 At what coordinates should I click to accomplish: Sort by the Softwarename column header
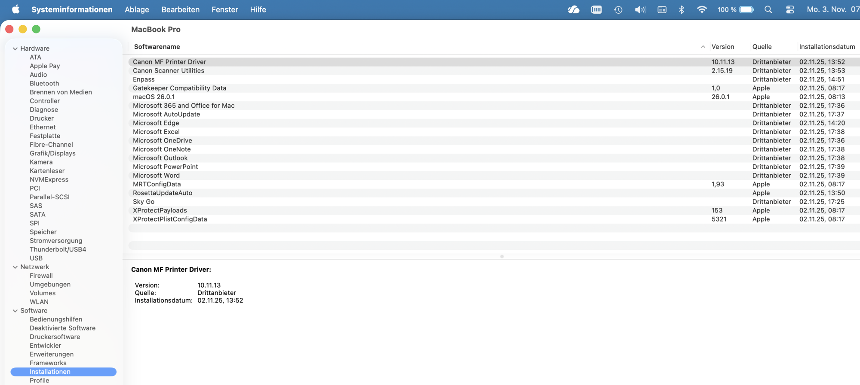157,47
